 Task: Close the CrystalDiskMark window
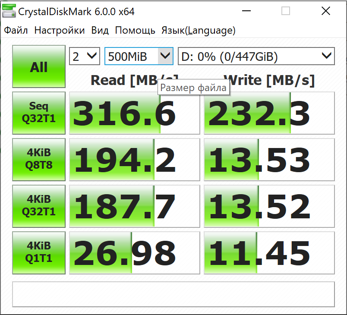[326, 11]
